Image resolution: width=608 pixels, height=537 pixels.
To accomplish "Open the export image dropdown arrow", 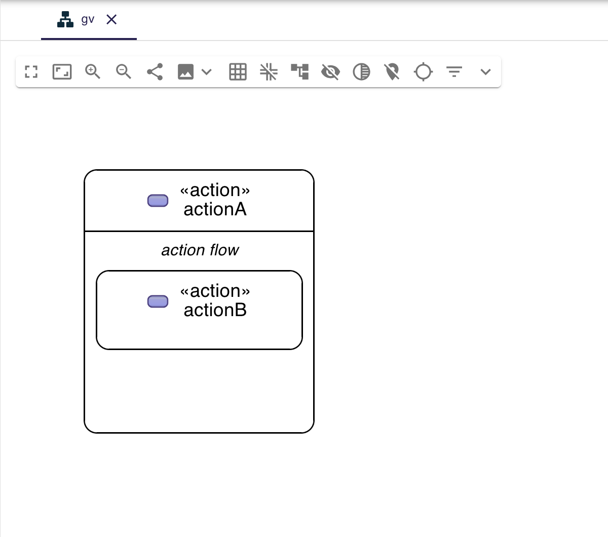I will pyautogui.click(x=206, y=72).
